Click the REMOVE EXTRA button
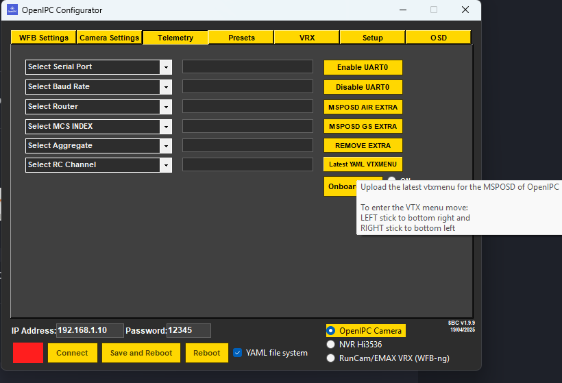This screenshot has width=562, height=383. [x=363, y=145]
